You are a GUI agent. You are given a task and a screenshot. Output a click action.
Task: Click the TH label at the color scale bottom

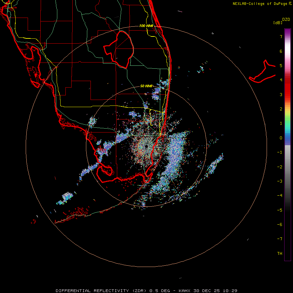(x=280, y=253)
